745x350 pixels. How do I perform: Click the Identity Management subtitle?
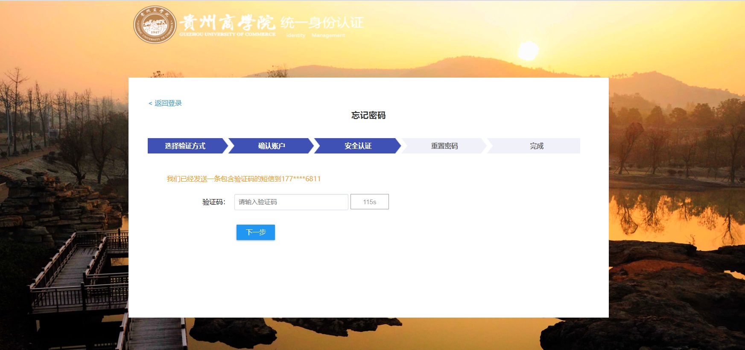(315, 35)
